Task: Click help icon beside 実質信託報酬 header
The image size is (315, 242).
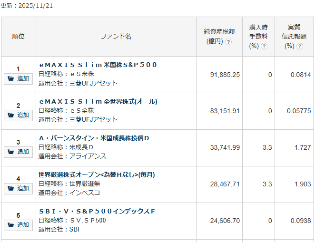Action: [300, 46]
